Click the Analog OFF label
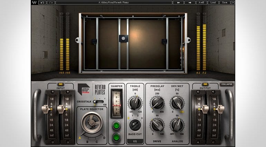Image resolution: width=266 pixels, height=147 pixels. [x=172, y=134]
